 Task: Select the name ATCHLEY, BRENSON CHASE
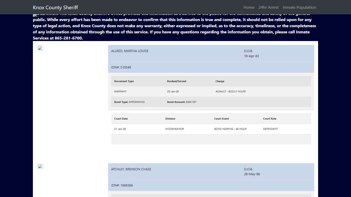[131, 169]
